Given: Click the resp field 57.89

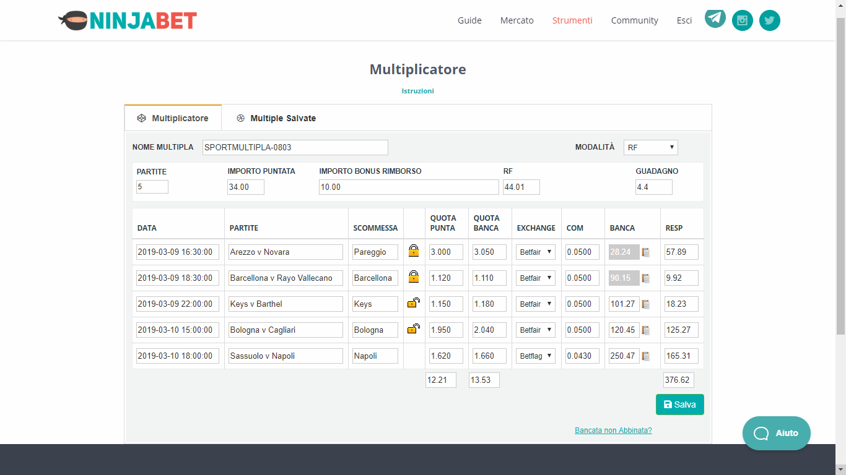Looking at the screenshot, I should pyautogui.click(x=681, y=252).
